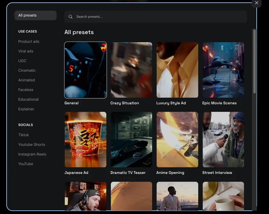Filter presets for Tiktok

click(23, 135)
